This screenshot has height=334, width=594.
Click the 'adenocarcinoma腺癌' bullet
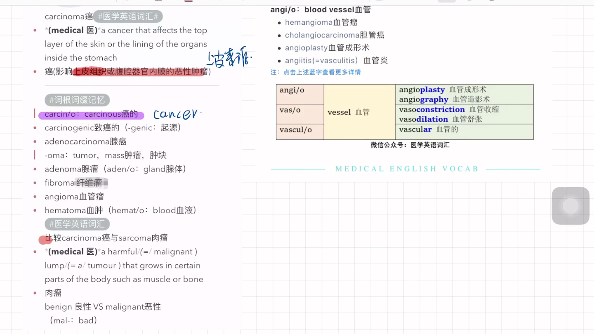click(x=85, y=141)
